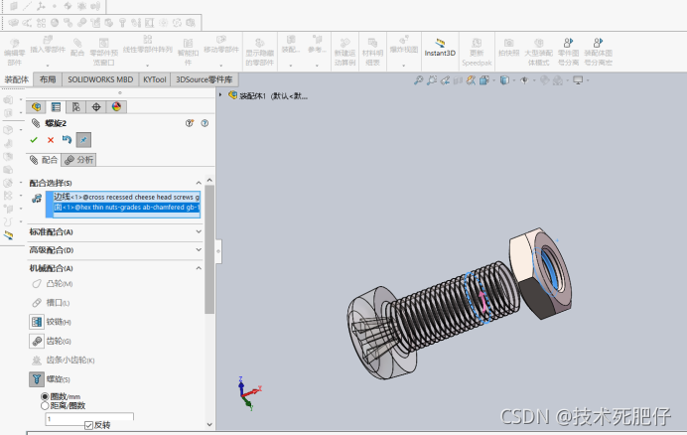Confirm the mate with the green checkmark
This screenshot has height=435, width=687.
(34, 140)
